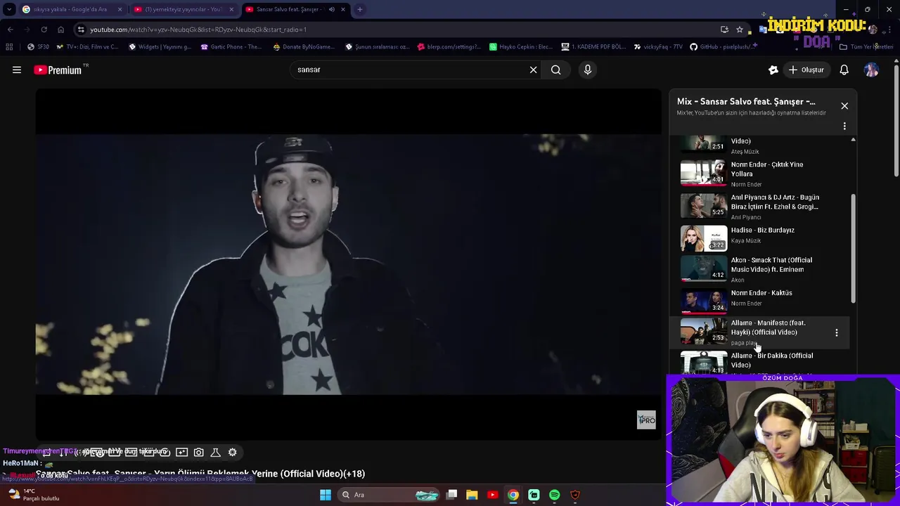Open the TV+: Dizi, Film bookmark
Image resolution: width=900 pixels, height=506 pixels.
click(87, 47)
